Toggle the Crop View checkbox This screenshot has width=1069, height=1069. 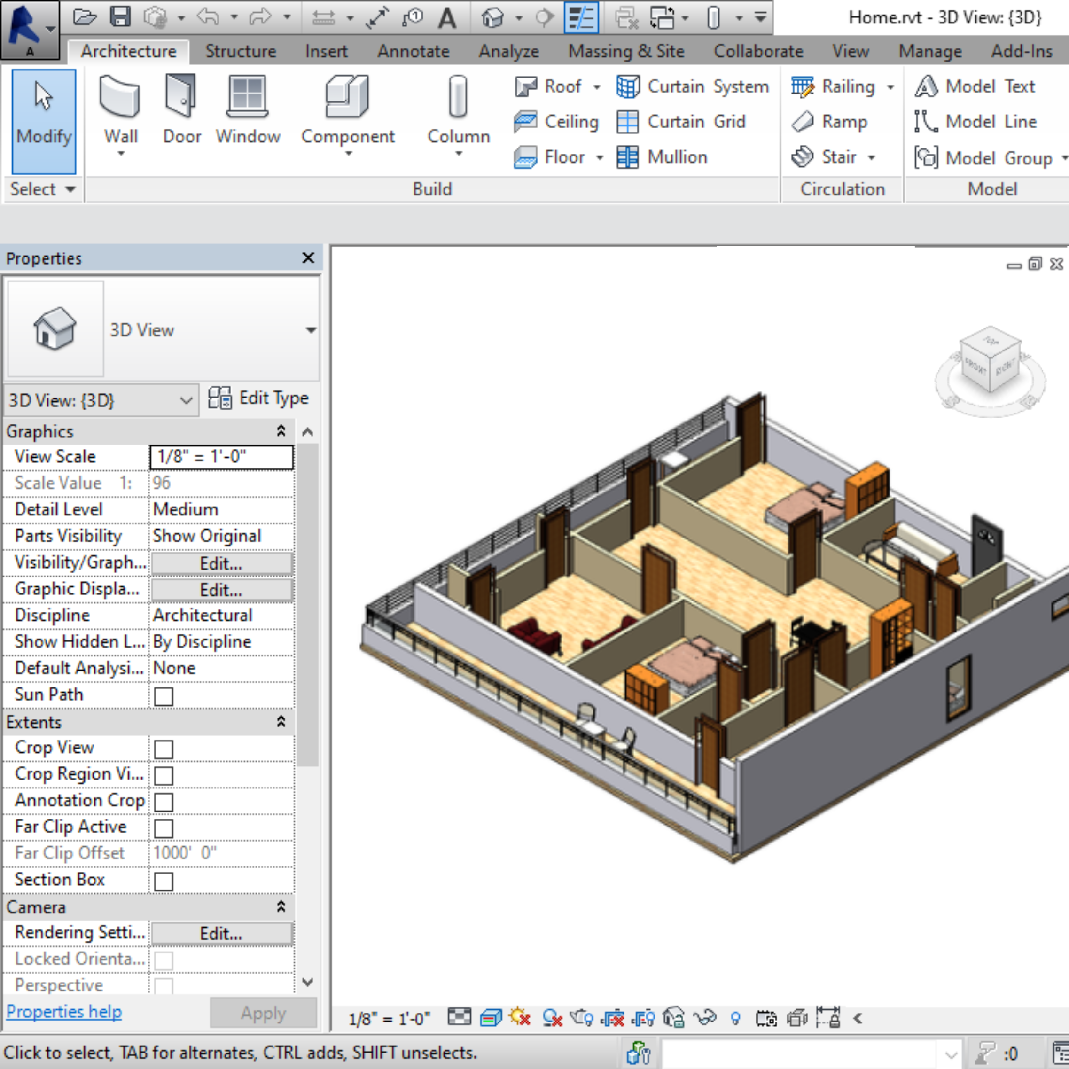click(164, 749)
